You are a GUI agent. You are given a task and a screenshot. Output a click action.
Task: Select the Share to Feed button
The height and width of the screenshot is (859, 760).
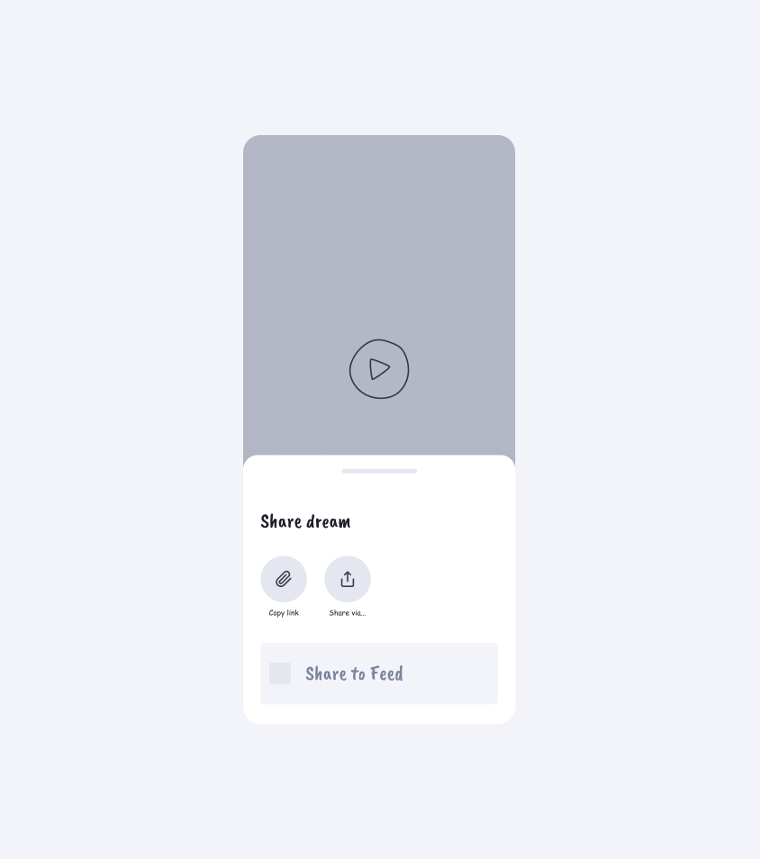379,674
